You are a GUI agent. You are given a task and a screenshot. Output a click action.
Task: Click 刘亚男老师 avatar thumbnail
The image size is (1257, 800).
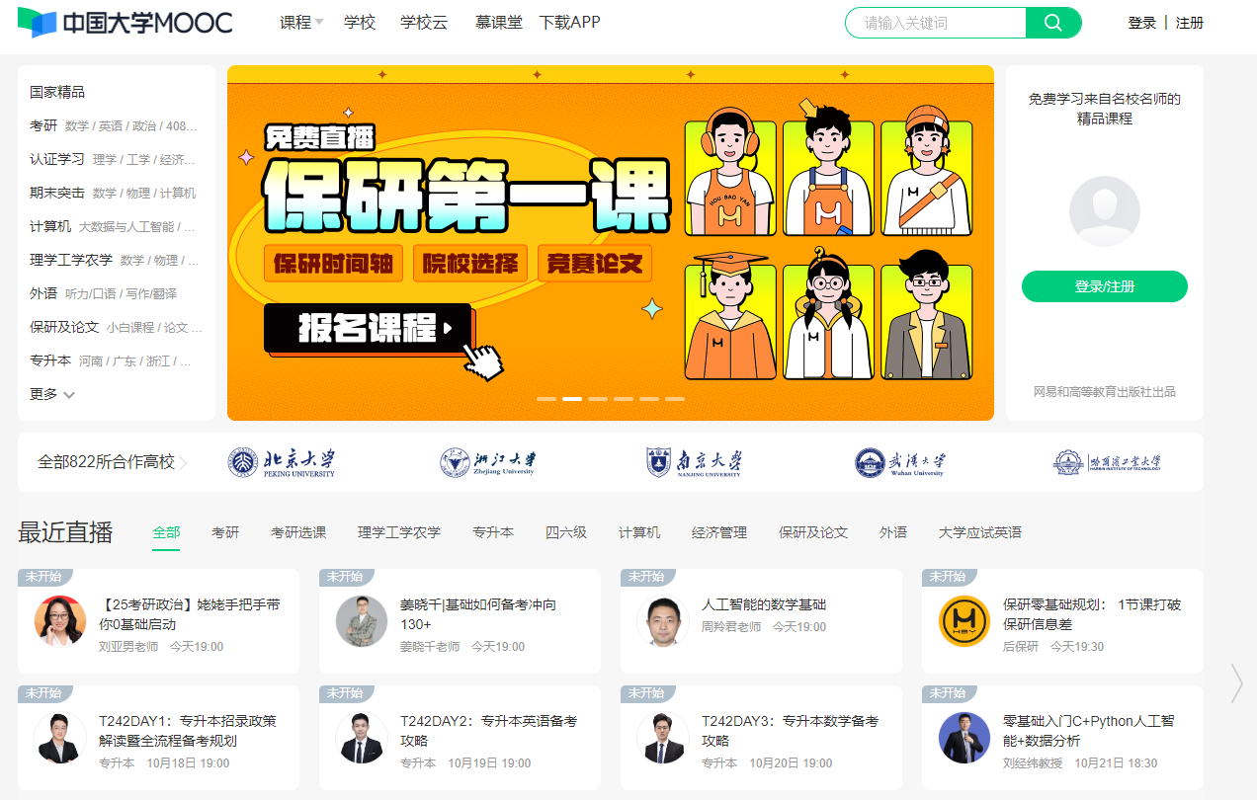point(60,621)
